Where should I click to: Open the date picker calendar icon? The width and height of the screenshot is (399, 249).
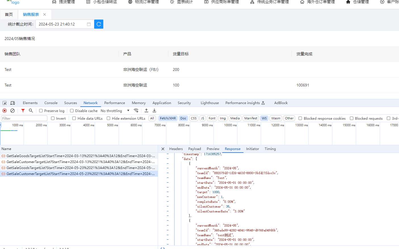click(x=89, y=24)
